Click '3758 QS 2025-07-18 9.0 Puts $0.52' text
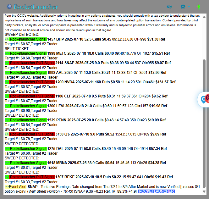 (85, 134)
